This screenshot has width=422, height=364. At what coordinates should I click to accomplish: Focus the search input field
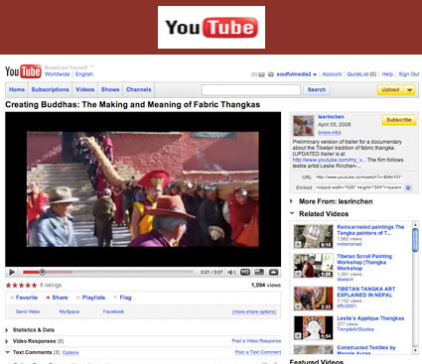251,89
